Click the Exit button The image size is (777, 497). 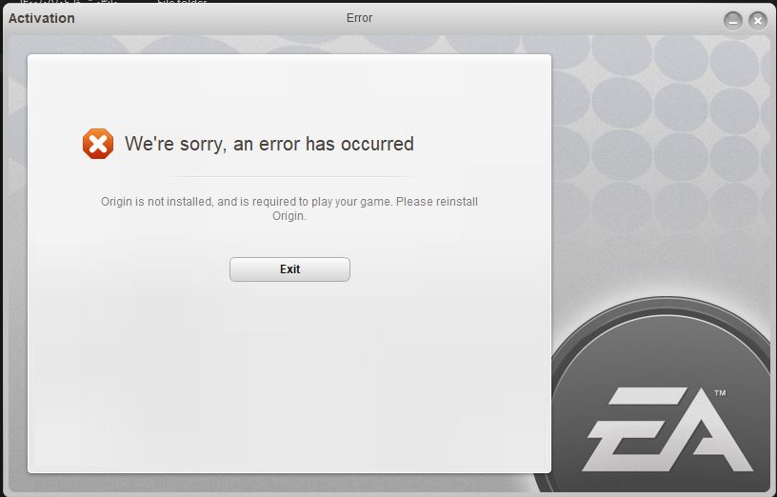[x=289, y=269]
